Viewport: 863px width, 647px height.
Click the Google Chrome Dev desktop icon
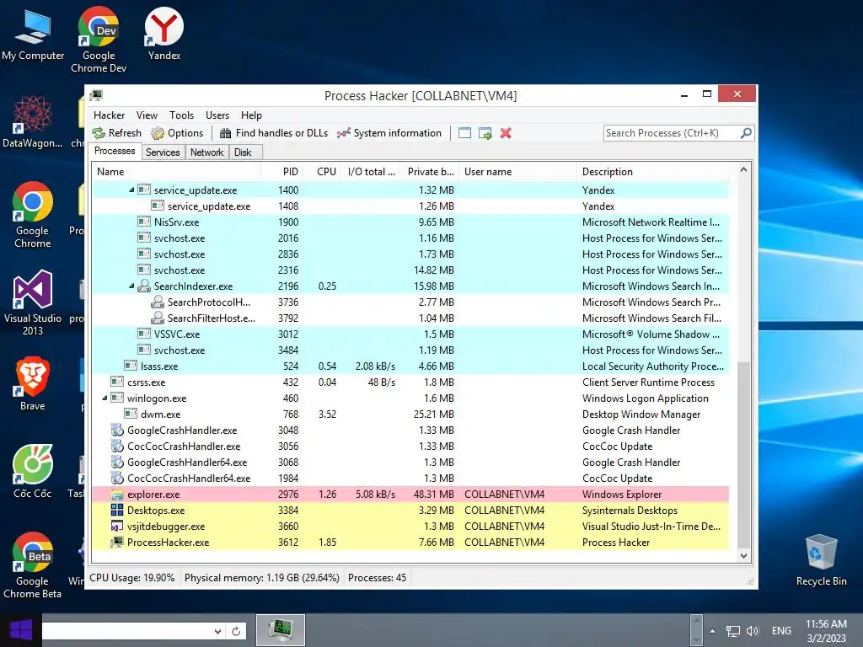pyautogui.click(x=99, y=40)
